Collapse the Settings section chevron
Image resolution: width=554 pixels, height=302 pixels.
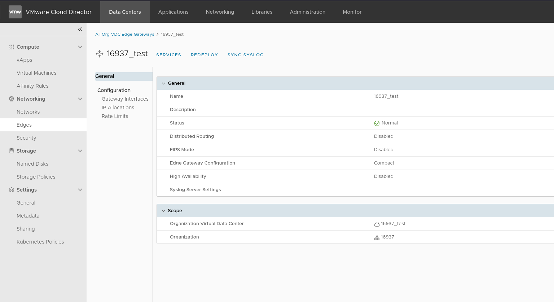(x=80, y=190)
